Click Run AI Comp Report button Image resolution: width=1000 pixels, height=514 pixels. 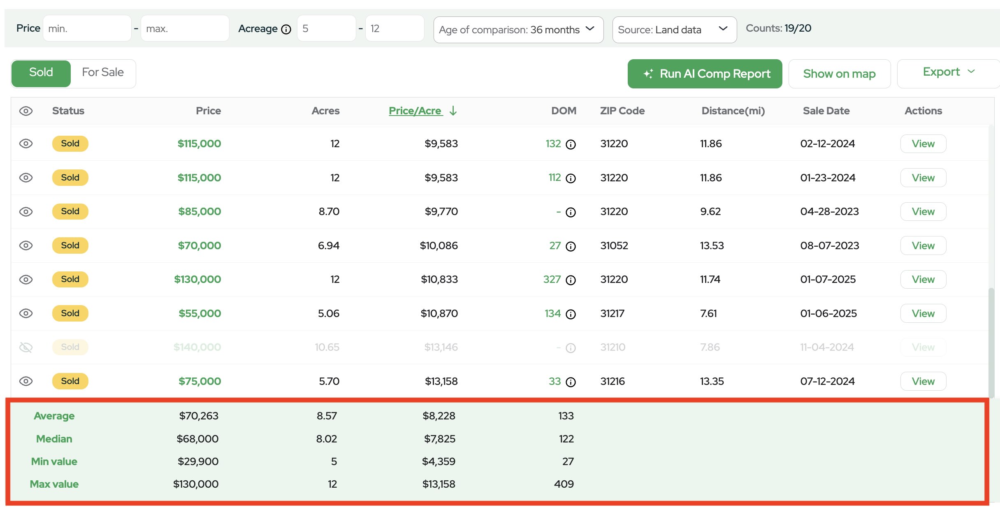point(704,74)
